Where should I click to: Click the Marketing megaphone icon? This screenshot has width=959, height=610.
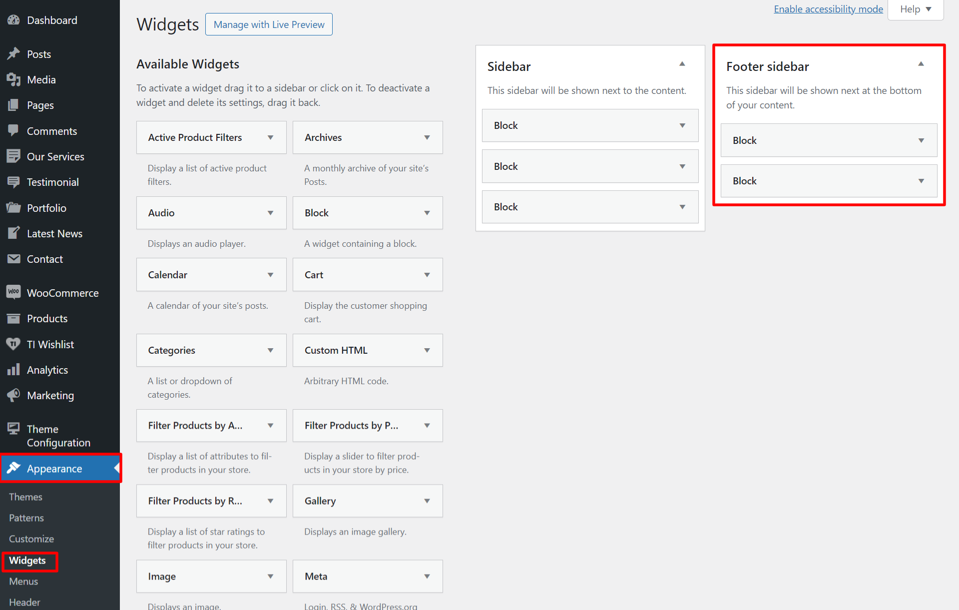[13, 395]
